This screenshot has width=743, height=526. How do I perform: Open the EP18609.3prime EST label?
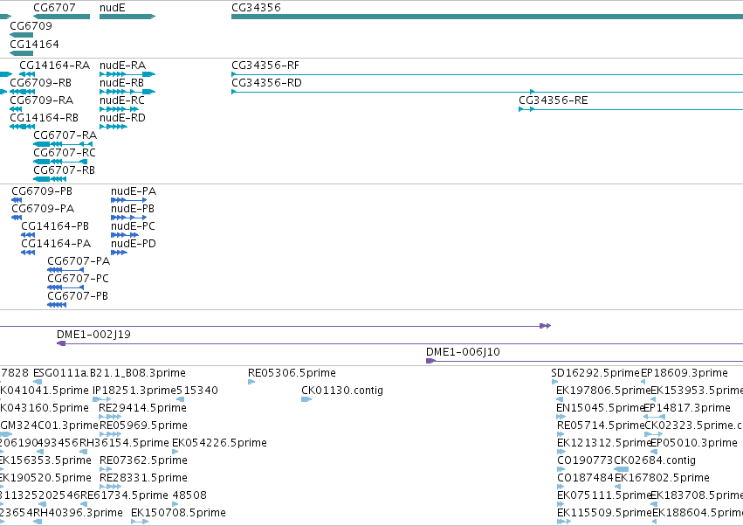click(685, 373)
